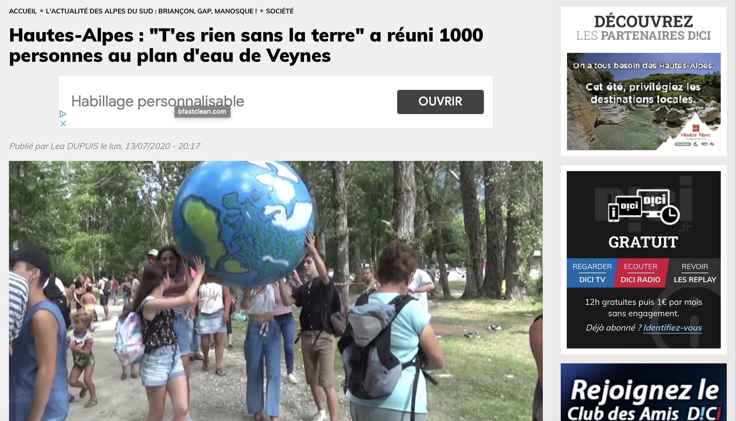This screenshot has width=736, height=421.
Task: Click the OUVRIR ad button
Action: pos(440,102)
